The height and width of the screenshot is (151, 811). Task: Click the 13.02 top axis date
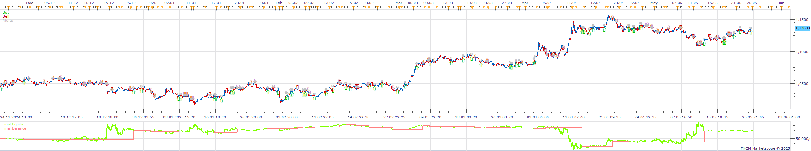click(329, 3)
